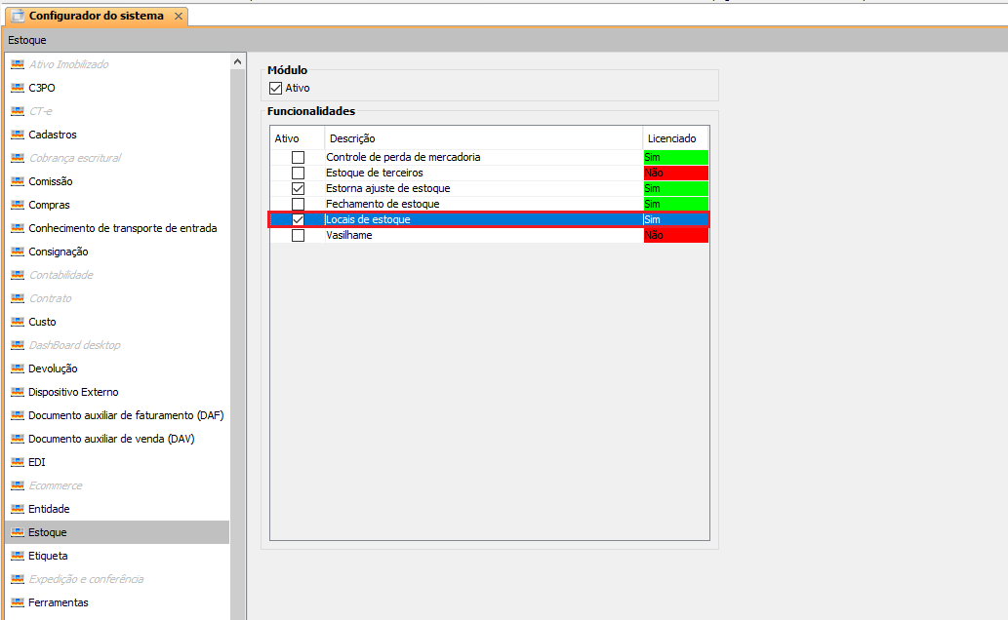Enable Controle de perda de mercadoria checkbox
This screenshot has width=1008, height=620.
(298, 157)
